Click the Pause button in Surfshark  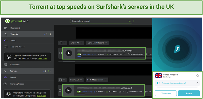tap(189, 93)
